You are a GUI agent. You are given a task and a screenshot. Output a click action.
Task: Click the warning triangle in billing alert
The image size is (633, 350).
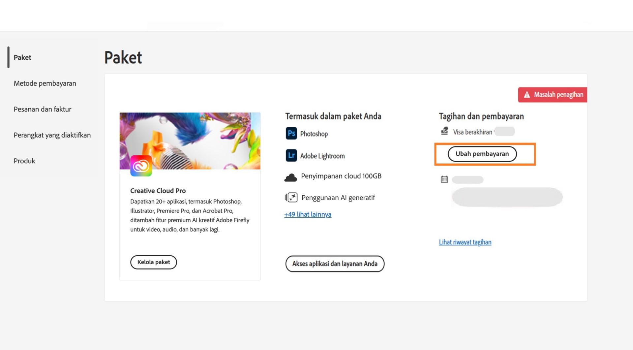tap(527, 95)
